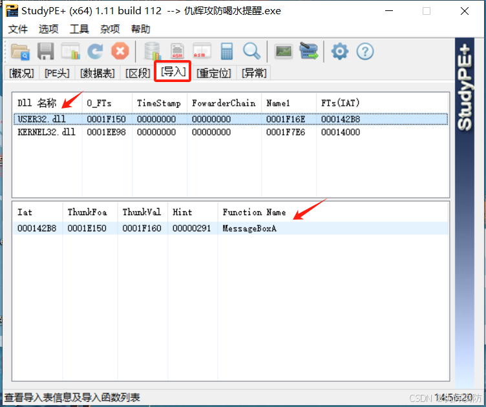This screenshot has height=407, width=486.
Task: Click the blue reload arrow icon
Action: point(95,52)
